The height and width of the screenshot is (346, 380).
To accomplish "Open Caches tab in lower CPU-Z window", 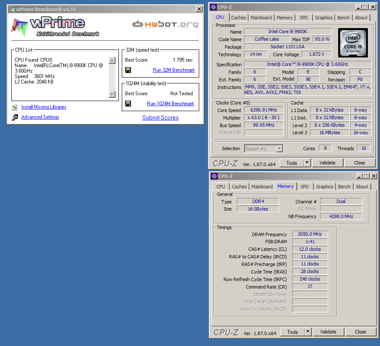I will [239, 187].
